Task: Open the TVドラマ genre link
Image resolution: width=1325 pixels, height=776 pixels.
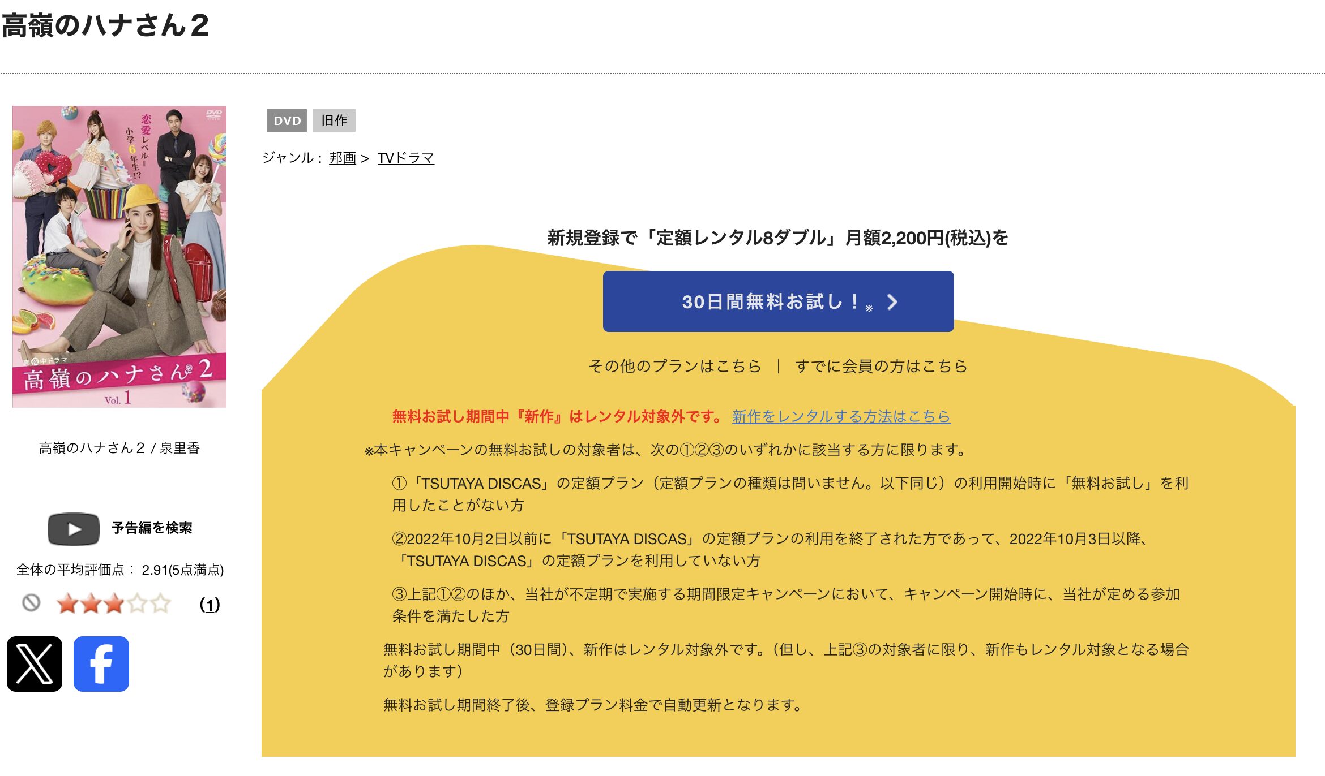Action: point(405,158)
